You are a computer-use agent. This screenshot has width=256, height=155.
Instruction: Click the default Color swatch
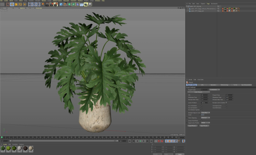(203, 115)
